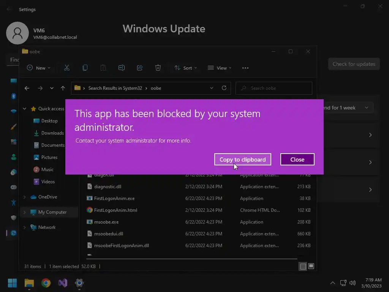The height and width of the screenshot is (292, 389).
Task: Open Windows Update icon in Settings sidebar
Action: (14, 233)
